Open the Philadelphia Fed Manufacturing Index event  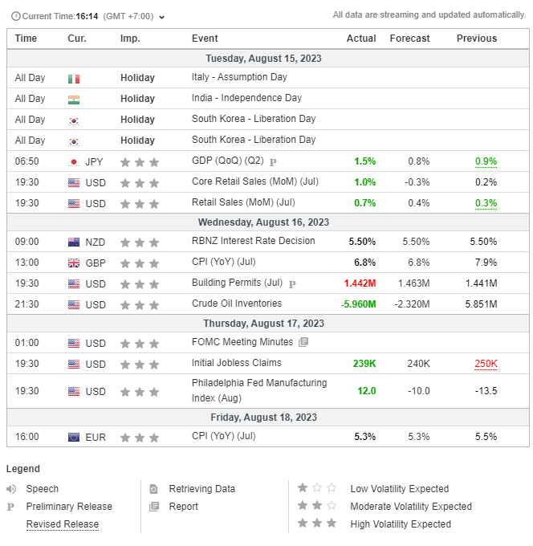click(259, 390)
